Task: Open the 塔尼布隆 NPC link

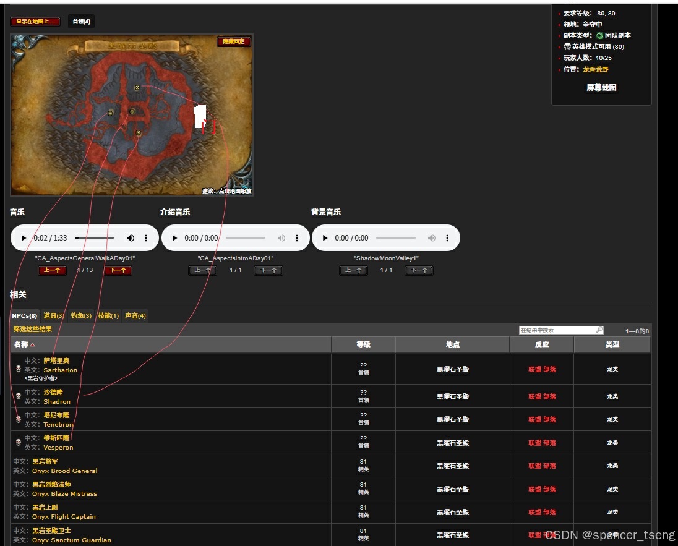Action: pyautogui.click(x=56, y=415)
